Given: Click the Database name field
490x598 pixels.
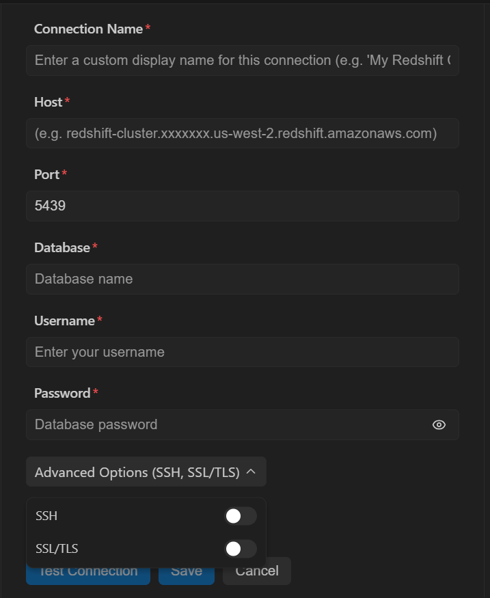Looking at the screenshot, I should 243,279.
